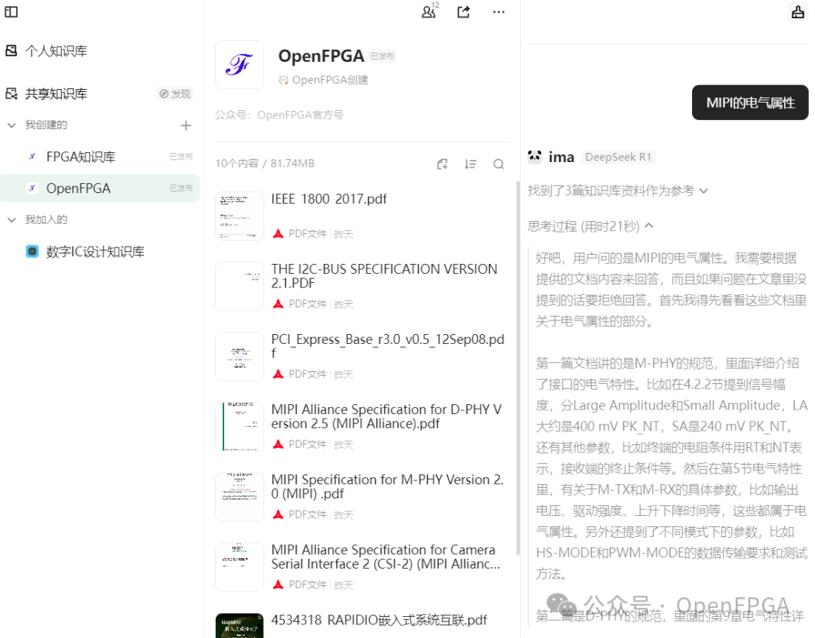Click thumbnail of PCI Express Base pdf

(240, 357)
